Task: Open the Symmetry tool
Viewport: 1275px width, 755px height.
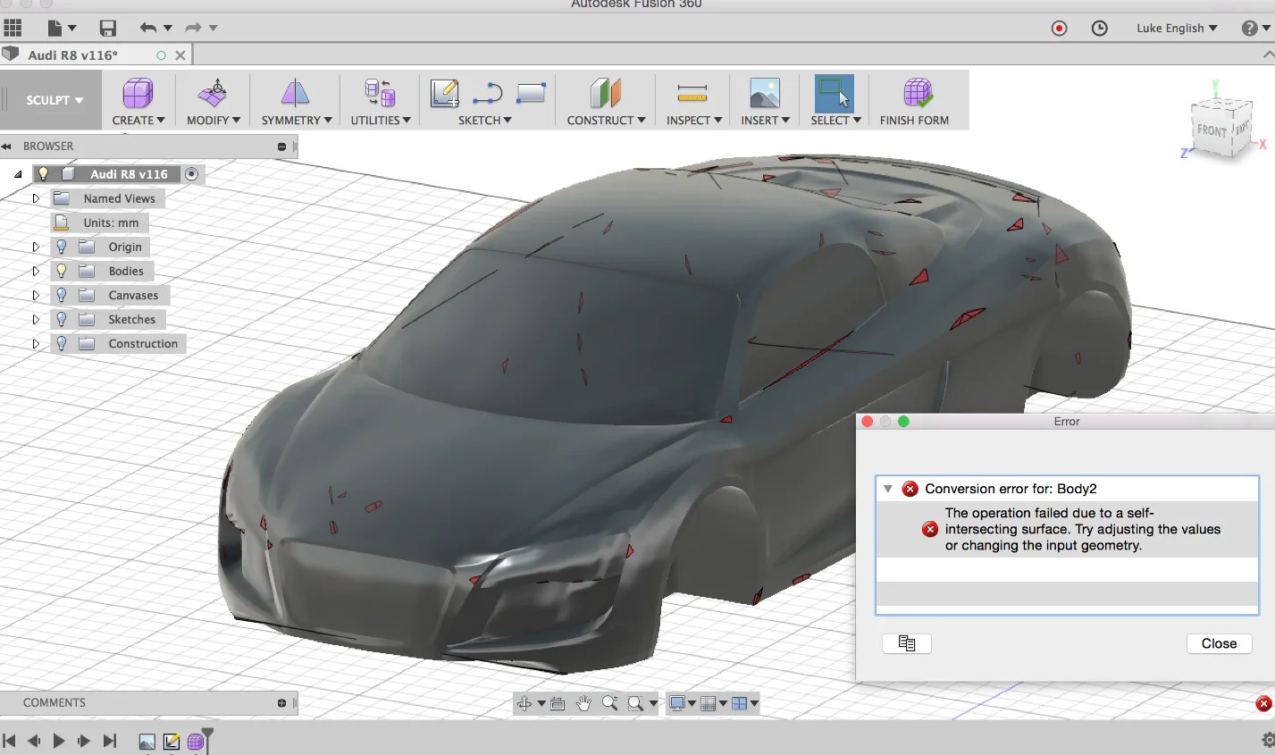Action: 295,92
